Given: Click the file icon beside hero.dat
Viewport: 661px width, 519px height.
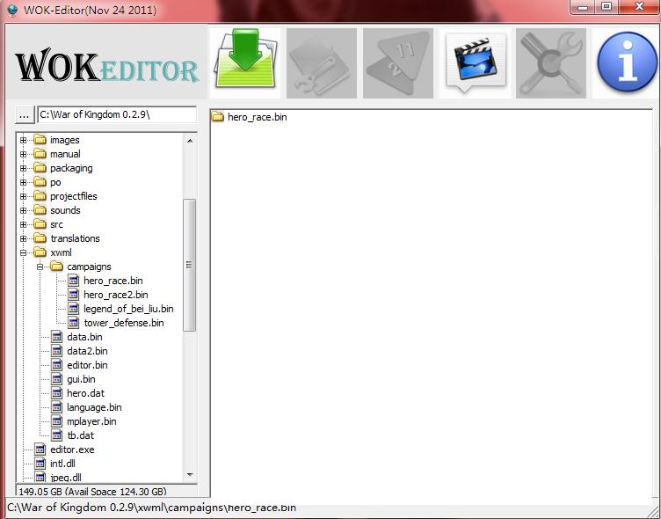Looking at the screenshot, I should 57,393.
